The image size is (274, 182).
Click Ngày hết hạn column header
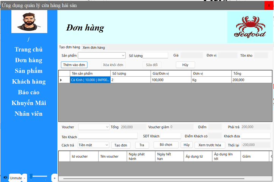point(169,157)
